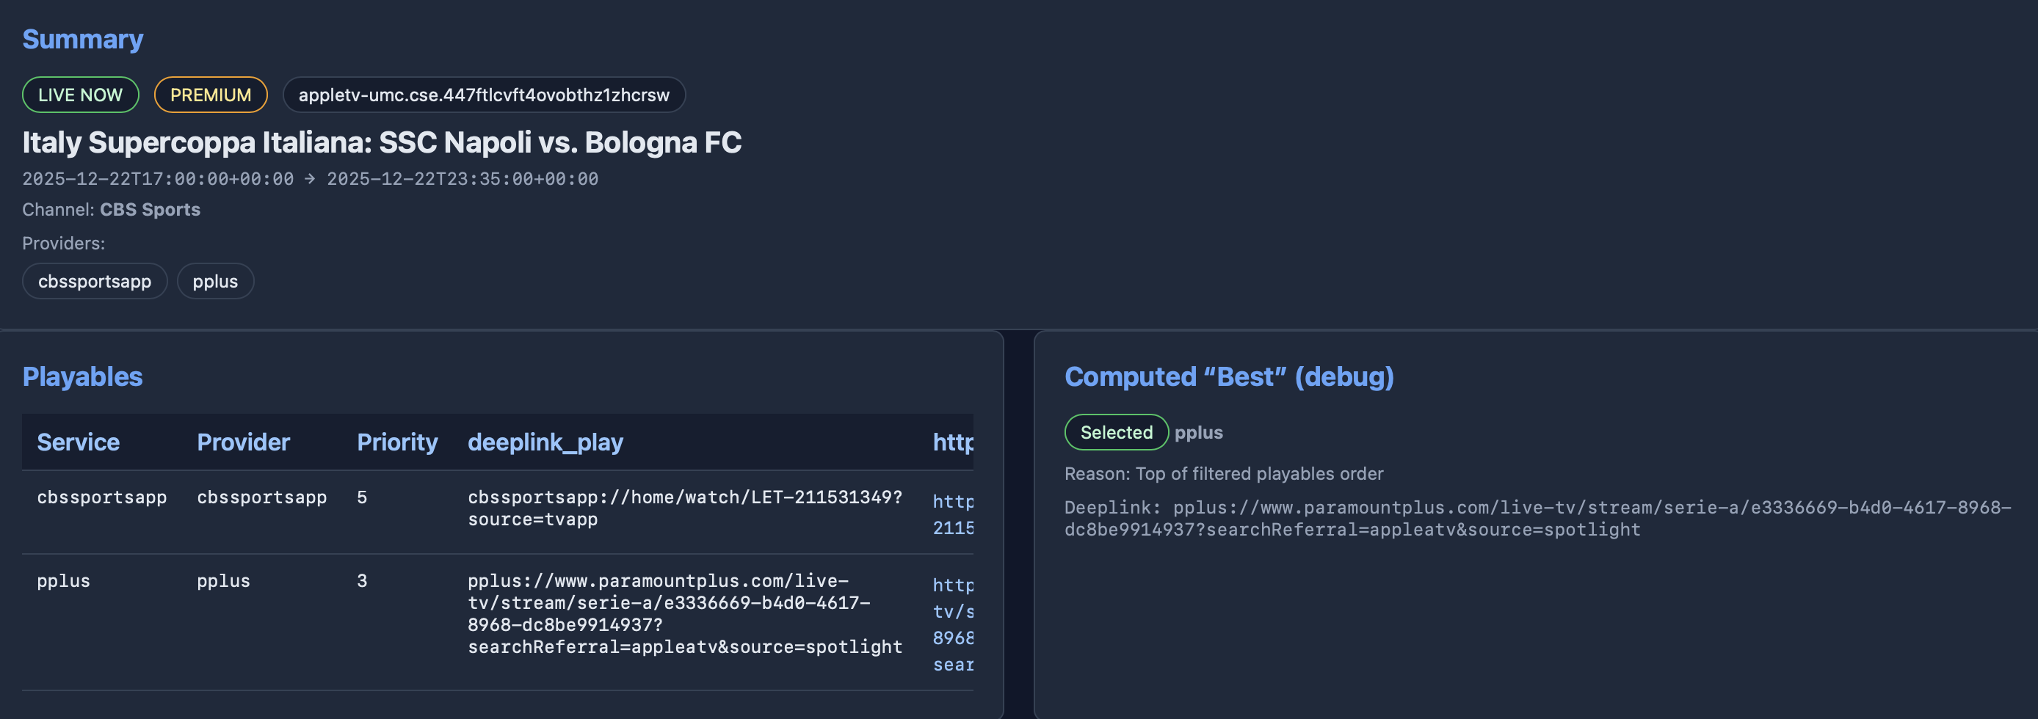This screenshot has width=2038, height=719.
Task: Click the deeplink_play column header
Action: pos(544,442)
